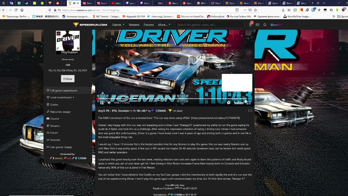
Task: Open ICEMAN runner link in run title
Action: pyautogui.click(x=160, y=111)
